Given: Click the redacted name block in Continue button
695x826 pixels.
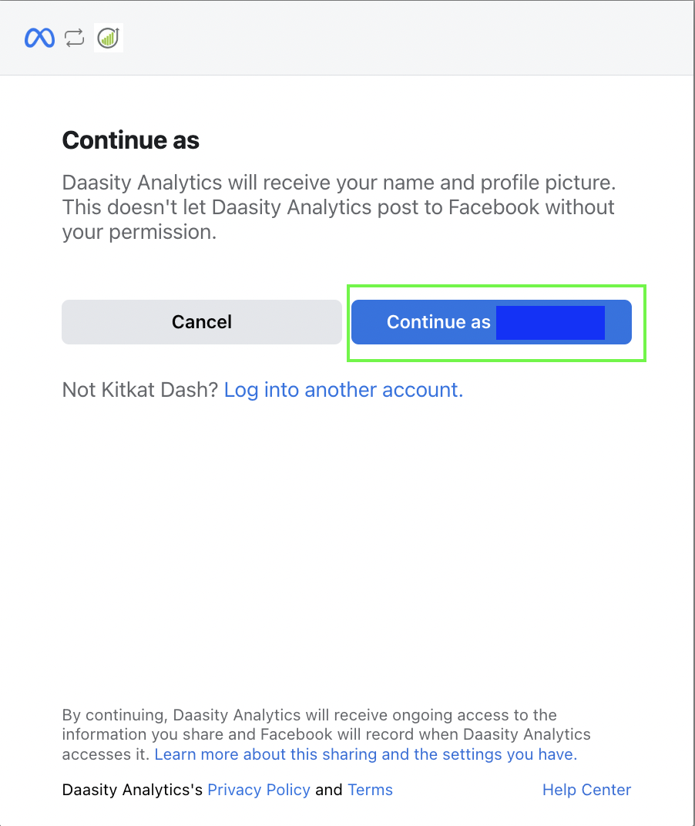Looking at the screenshot, I should tap(550, 322).
